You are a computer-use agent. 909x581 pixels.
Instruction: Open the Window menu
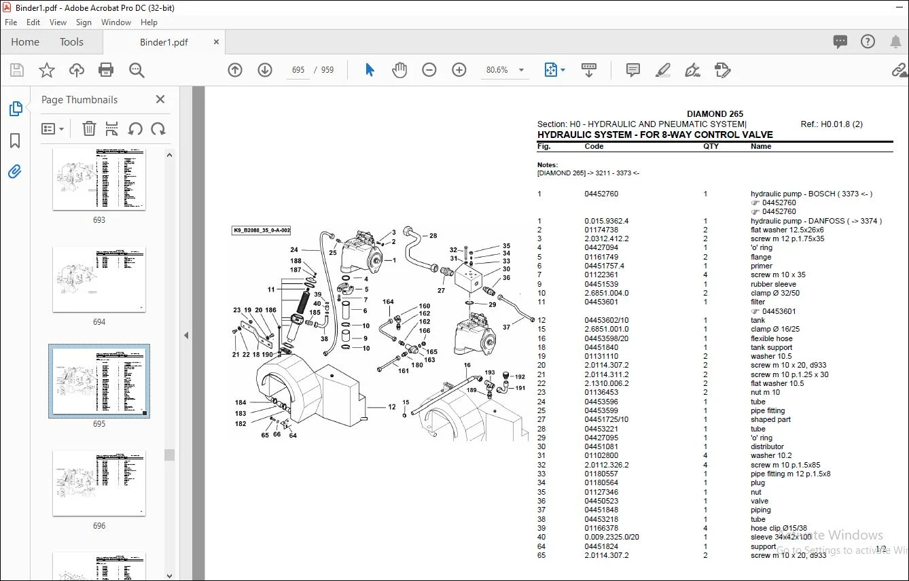pos(116,22)
